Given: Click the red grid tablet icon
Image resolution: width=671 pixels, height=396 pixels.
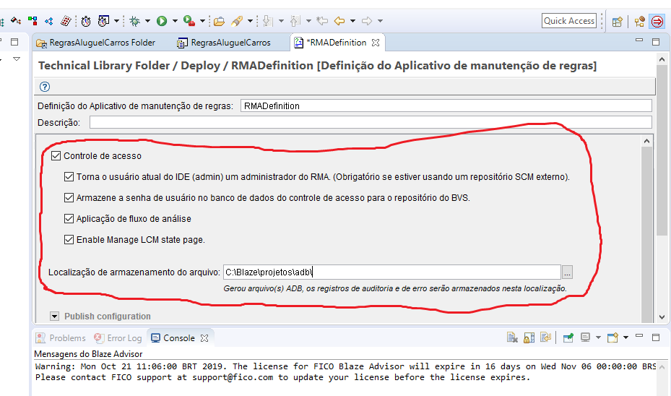Looking at the screenshot, I should click(x=66, y=20).
